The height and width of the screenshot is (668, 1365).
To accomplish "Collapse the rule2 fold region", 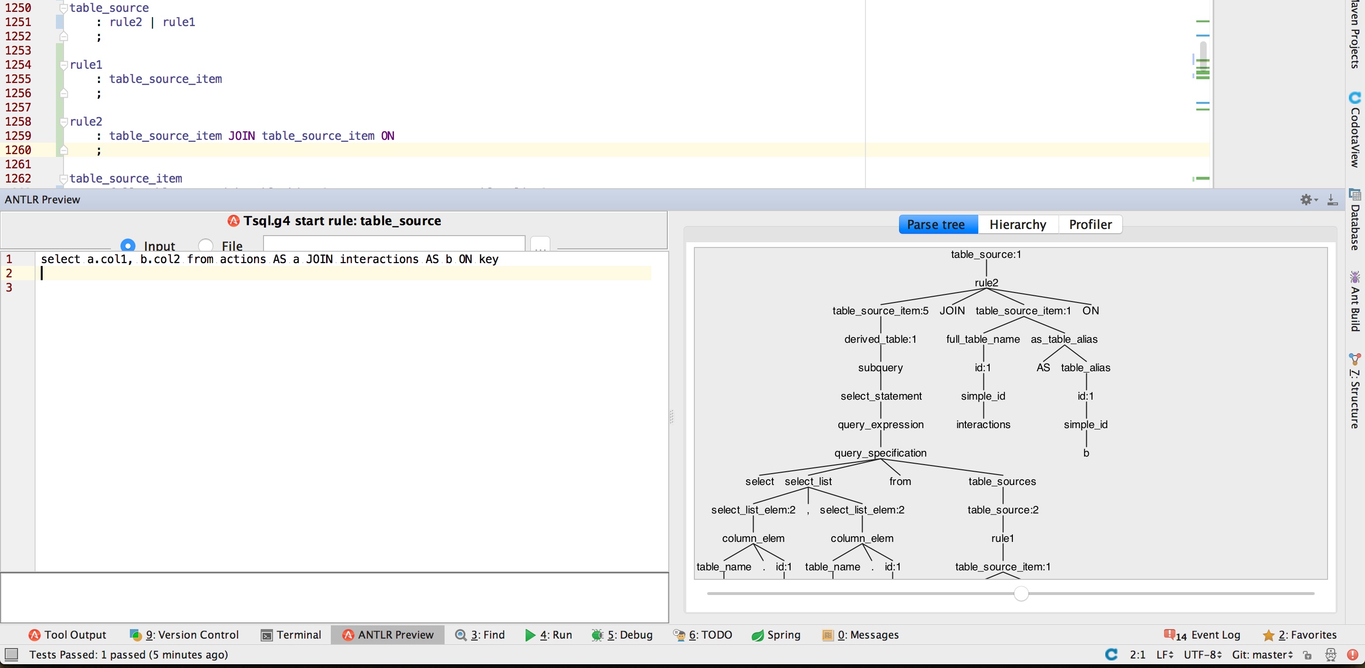I will click(64, 121).
